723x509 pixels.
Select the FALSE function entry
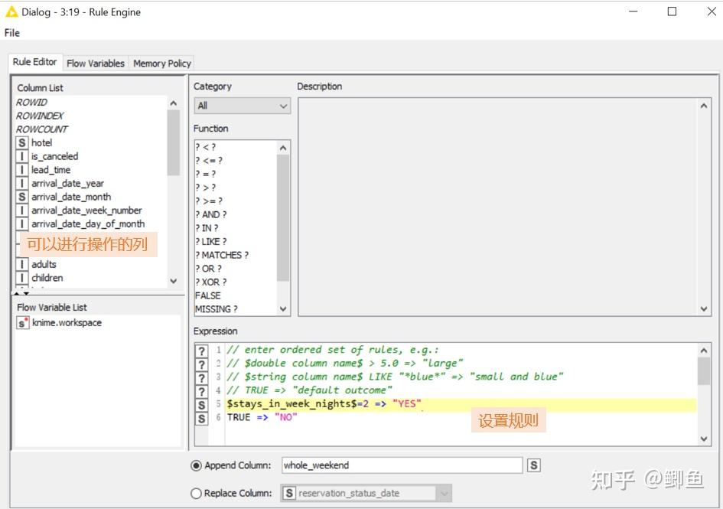tap(208, 295)
